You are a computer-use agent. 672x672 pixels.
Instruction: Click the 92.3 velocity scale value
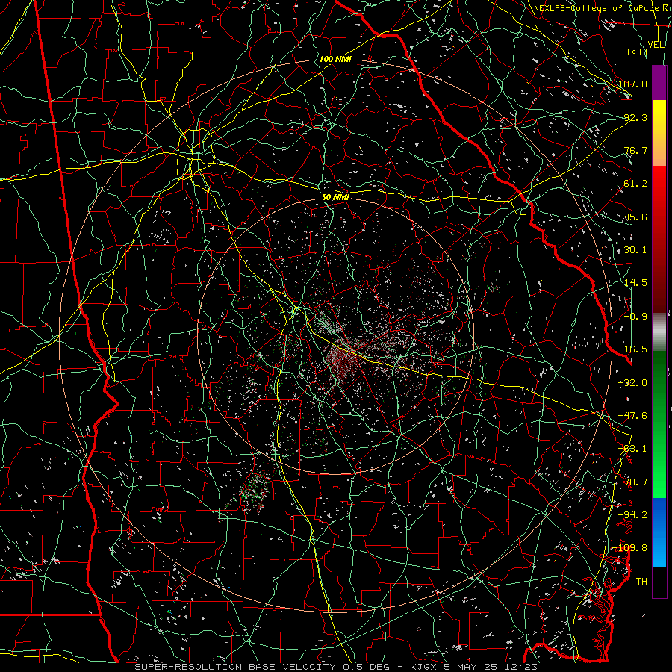pyautogui.click(x=635, y=117)
